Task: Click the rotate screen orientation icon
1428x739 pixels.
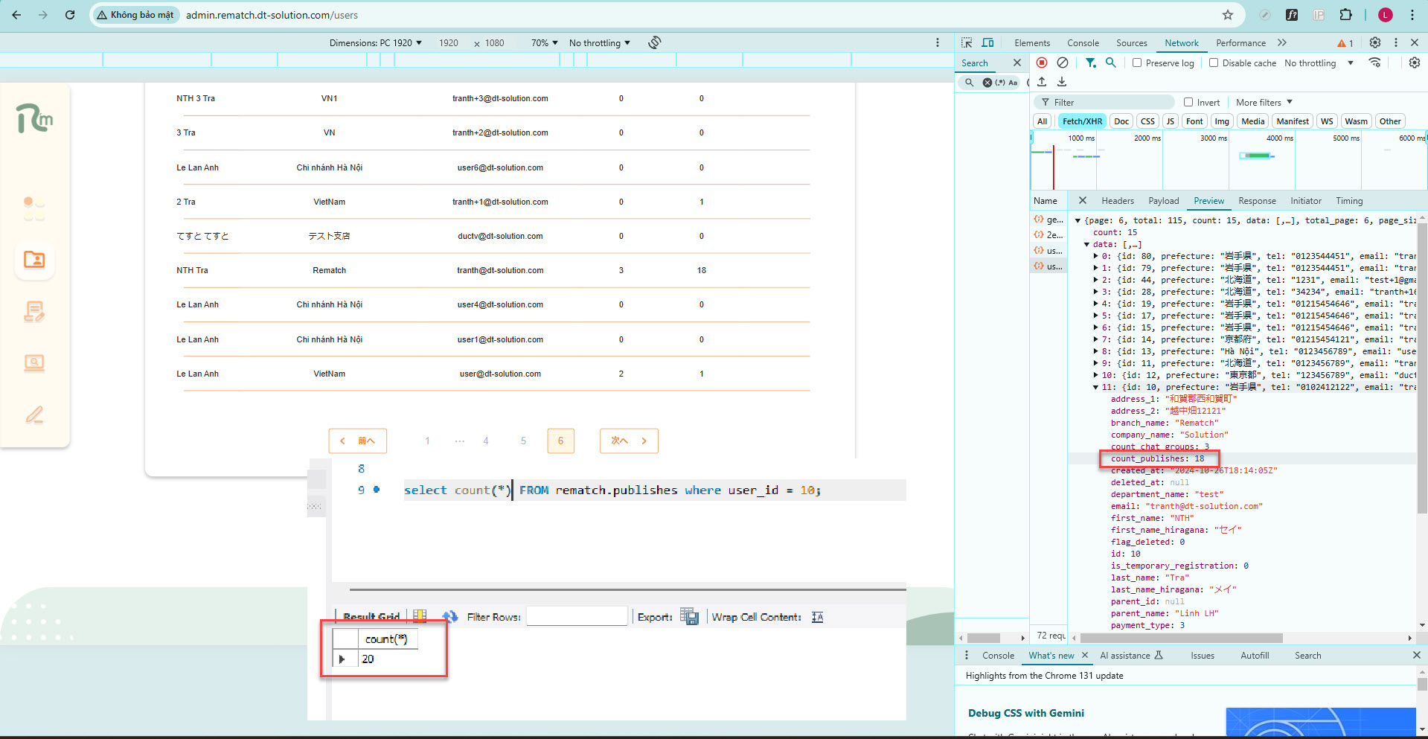Action: pyautogui.click(x=654, y=43)
